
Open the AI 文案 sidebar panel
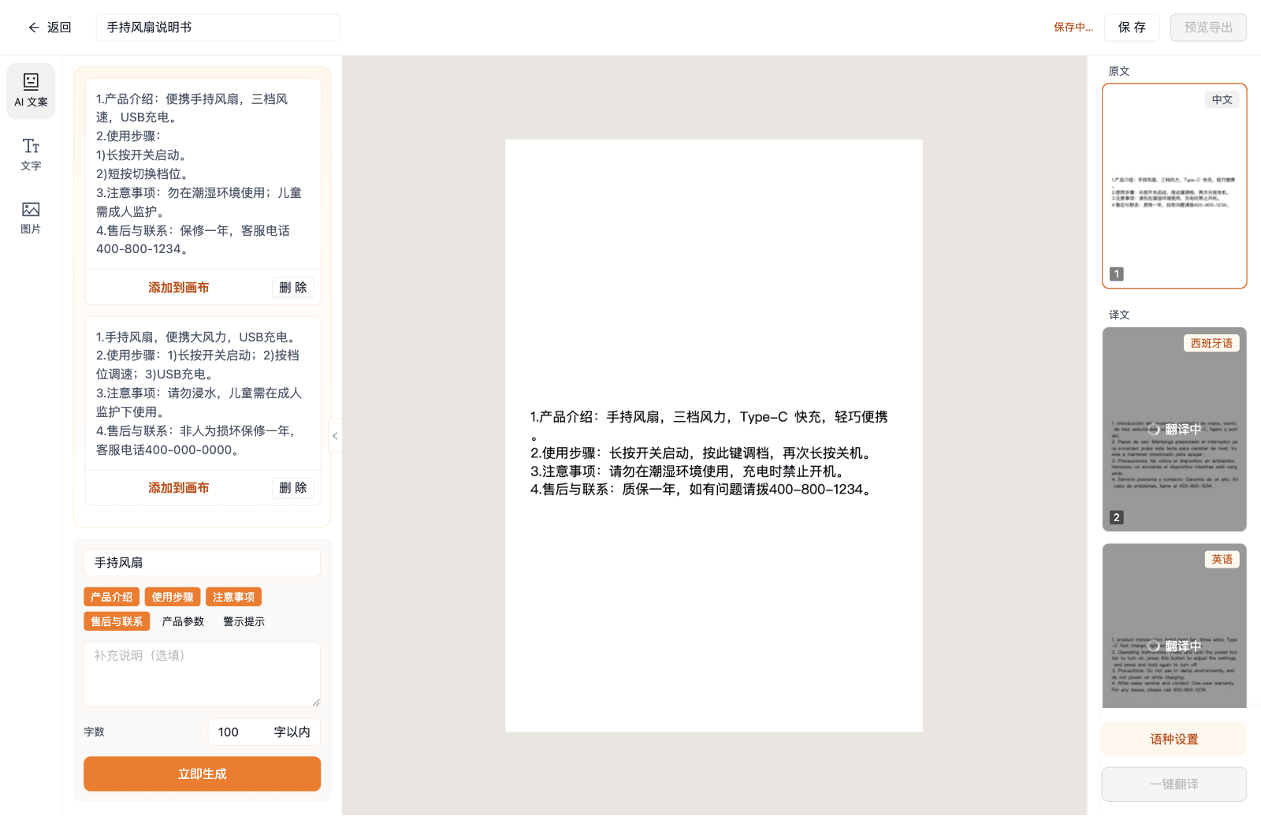(31, 91)
